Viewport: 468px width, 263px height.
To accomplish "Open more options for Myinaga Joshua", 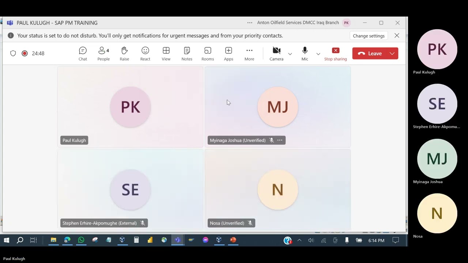I will pyautogui.click(x=280, y=140).
